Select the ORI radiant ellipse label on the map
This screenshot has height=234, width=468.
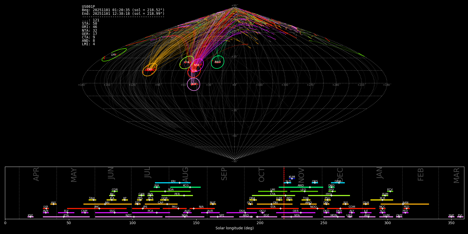pyautogui.click(x=149, y=70)
